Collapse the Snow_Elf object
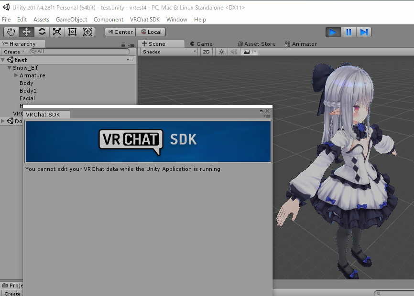This screenshot has width=414, height=296. pos(9,68)
